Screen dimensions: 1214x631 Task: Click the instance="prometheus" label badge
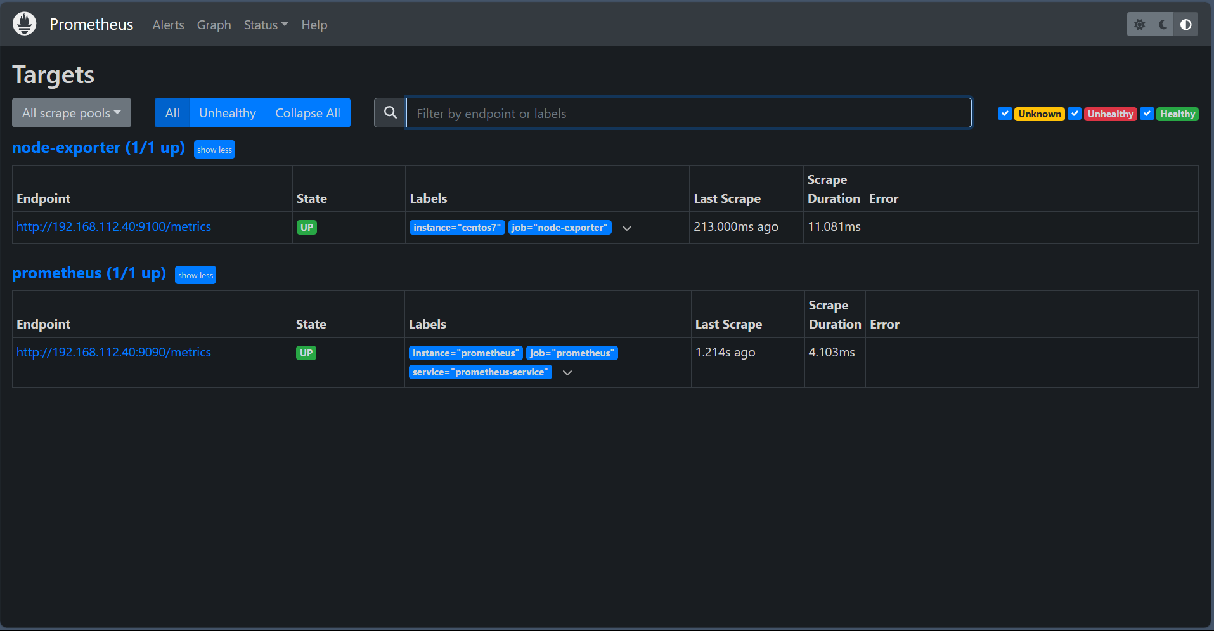click(x=466, y=353)
